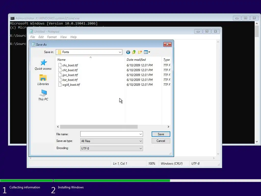Select wgl4_boot.ttf file name

(71, 85)
